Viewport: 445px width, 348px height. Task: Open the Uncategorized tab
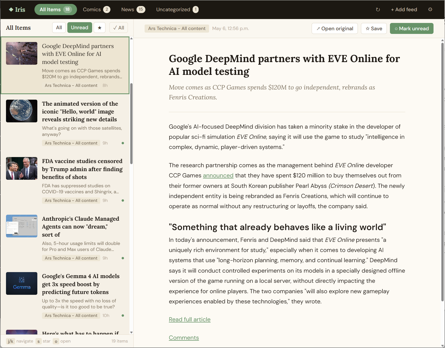click(177, 9)
